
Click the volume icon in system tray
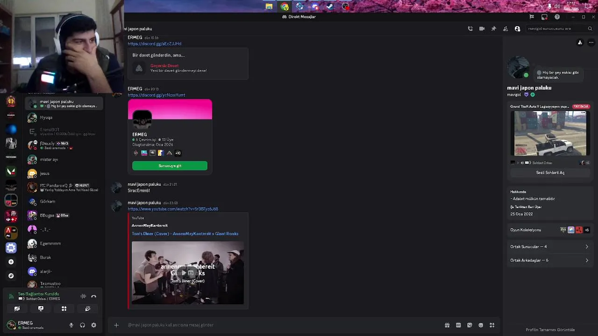557,6
